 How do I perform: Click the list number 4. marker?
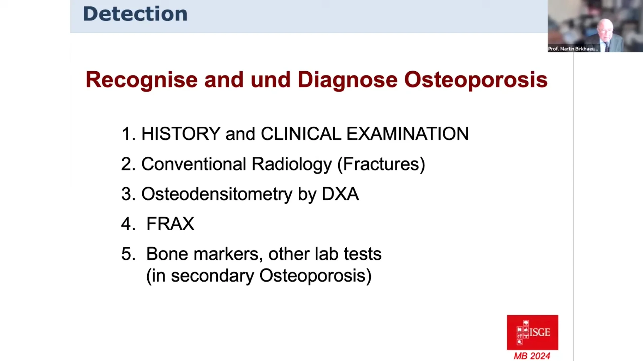pos(128,224)
